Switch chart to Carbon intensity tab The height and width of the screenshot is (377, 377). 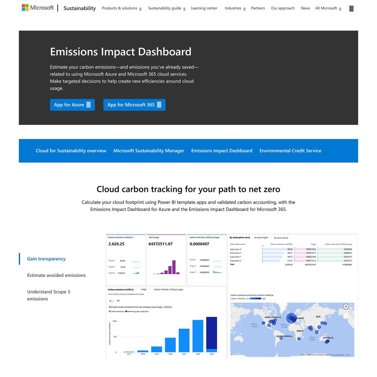click(x=168, y=290)
